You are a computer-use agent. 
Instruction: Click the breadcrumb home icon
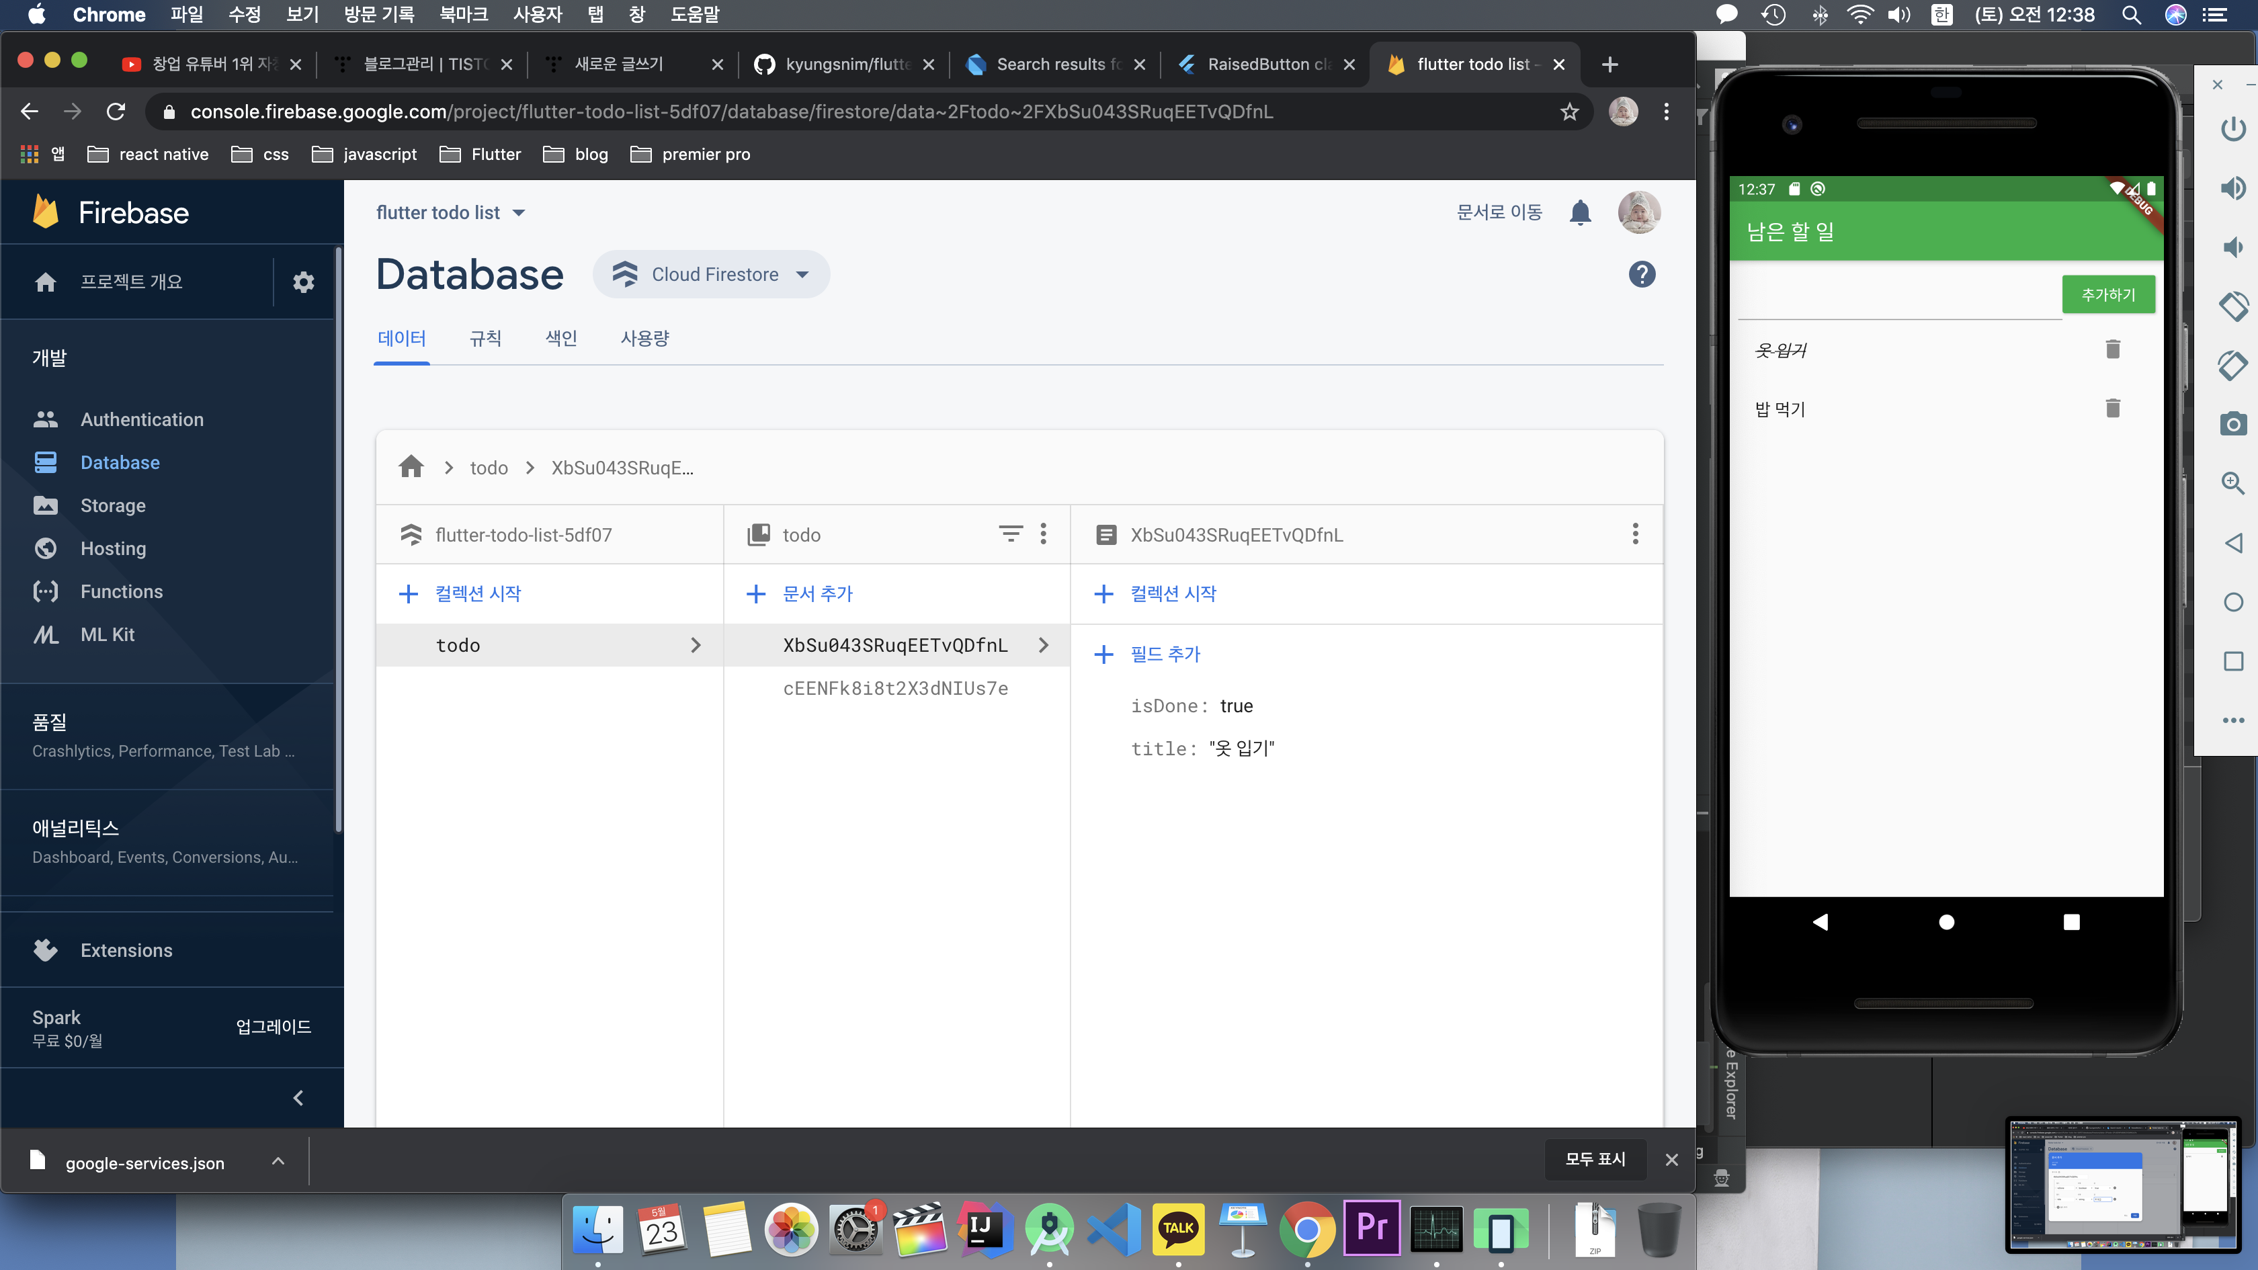[x=410, y=467]
